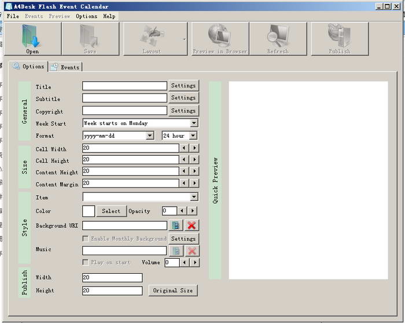Click Preview in Browser icon
The width and height of the screenshot is (405, 323).
pos(220,39)
